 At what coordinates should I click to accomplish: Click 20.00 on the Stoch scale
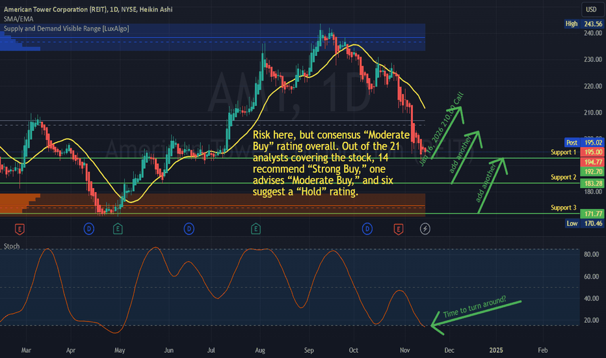pyautogui.click(x=591, y=320)
